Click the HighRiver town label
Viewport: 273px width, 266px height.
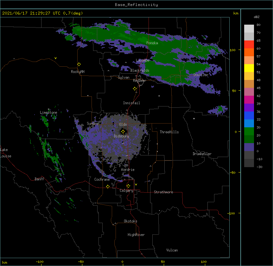136,235
